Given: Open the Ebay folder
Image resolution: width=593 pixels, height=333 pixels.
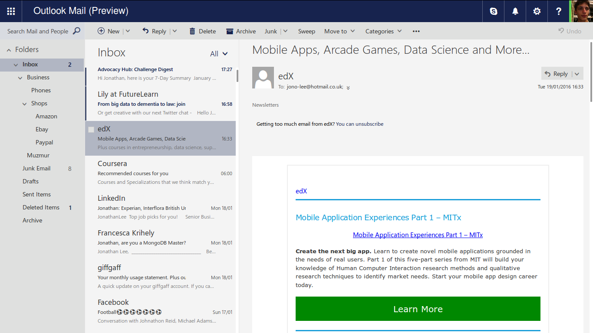Looking at the screenshot, I should coord(42,130).
